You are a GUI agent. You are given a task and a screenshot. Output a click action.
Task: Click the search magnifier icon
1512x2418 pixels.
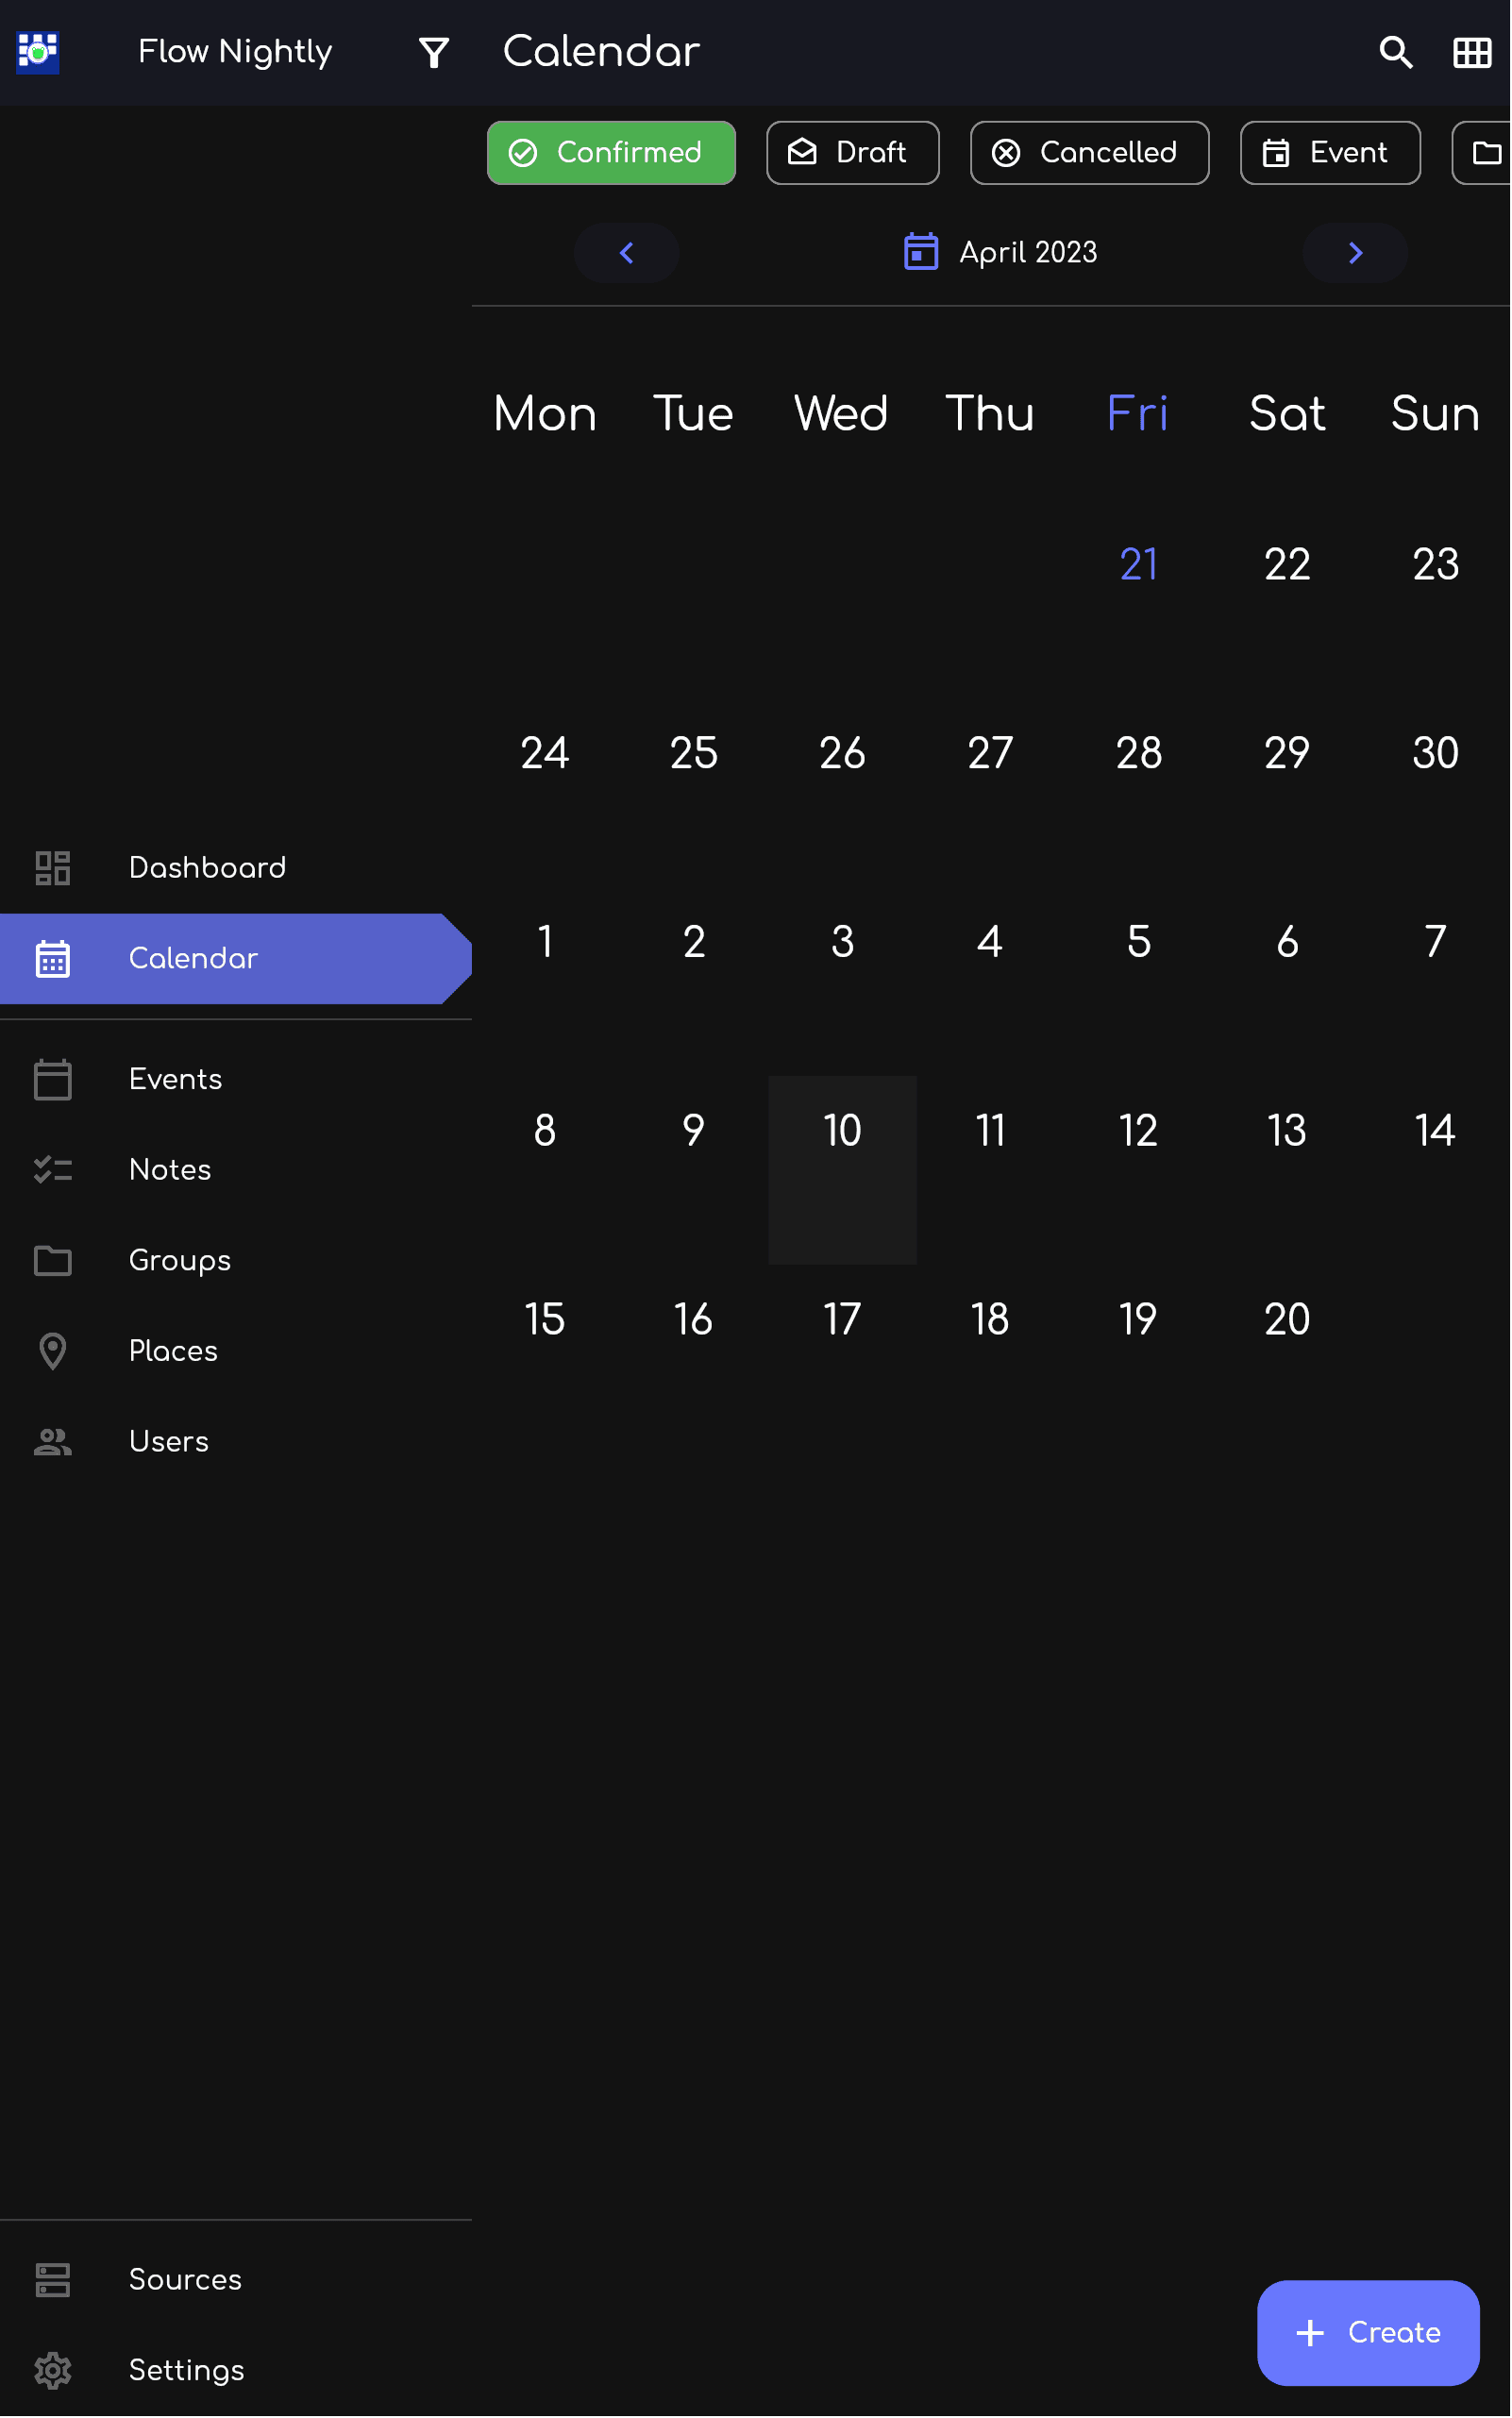[x=1395, y=52]
